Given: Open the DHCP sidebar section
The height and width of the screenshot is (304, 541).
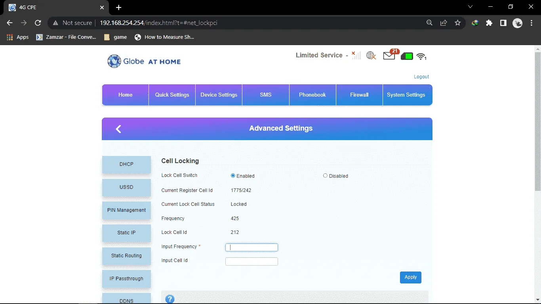Looking at the screenshot, I should pos(126,164).
